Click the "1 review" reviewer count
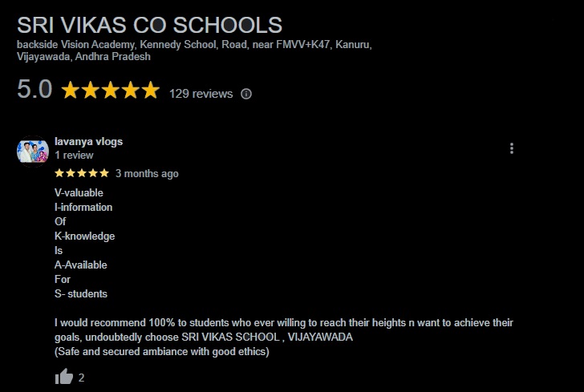The width and height of the screenshot is (584, 392). 74,156
